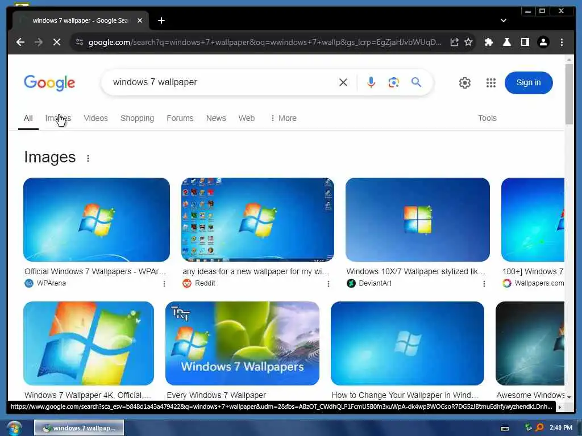This screenshot has height=436, width=582.
Task: Bookmark this page with the star
Action: [468, 42]
